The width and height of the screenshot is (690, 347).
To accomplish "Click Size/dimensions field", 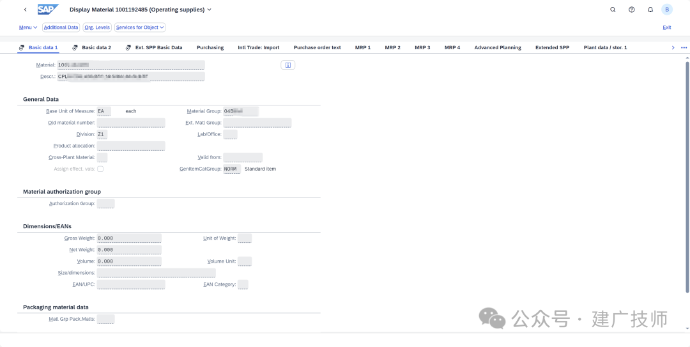I will coord(157,273).
